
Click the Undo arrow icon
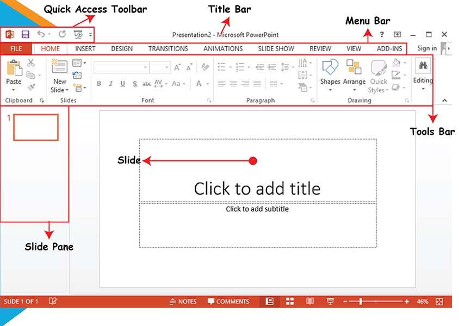pyautogui.click(x=41, y=34)
